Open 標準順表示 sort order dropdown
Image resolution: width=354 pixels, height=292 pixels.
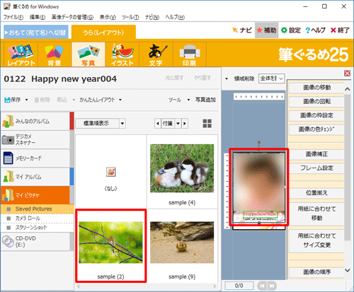click(122, 124)
